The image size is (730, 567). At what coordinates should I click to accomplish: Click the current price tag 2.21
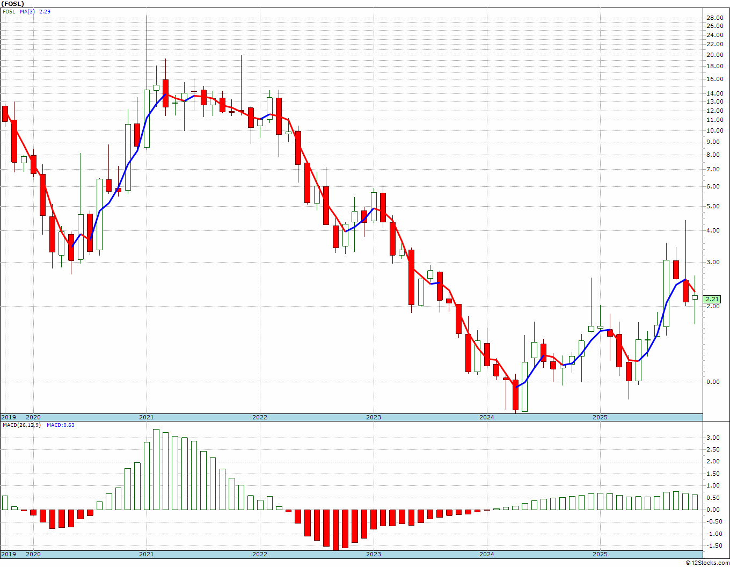(x=712, y=299)
